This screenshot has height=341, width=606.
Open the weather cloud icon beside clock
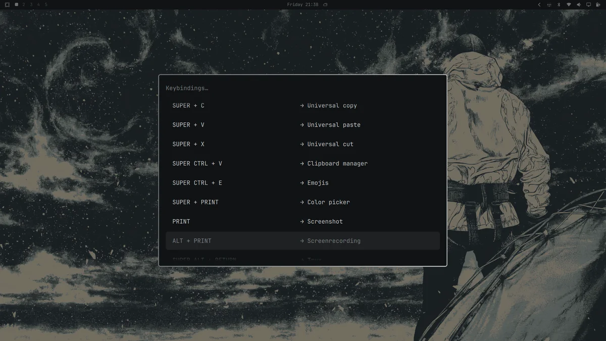[x=325, y=5]
